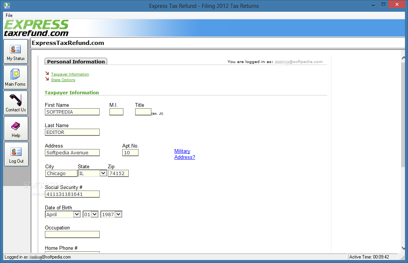The width and height of the screenshot is (408, 263).
Task: Click the Apt.No. field
Action: pyautogui.click(x=130, y=152)
